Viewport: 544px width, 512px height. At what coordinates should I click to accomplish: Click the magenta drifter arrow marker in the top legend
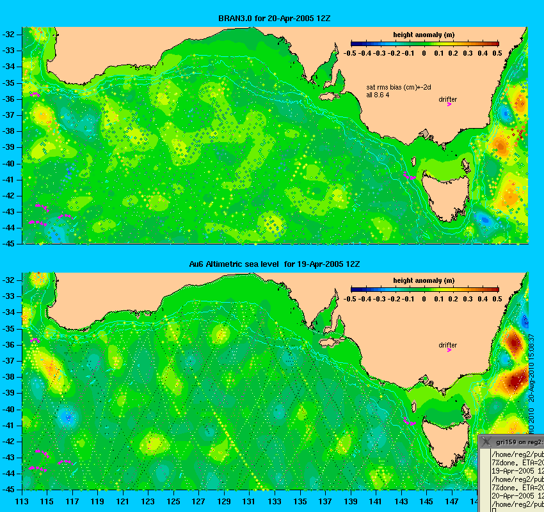[x=449, y=104]
